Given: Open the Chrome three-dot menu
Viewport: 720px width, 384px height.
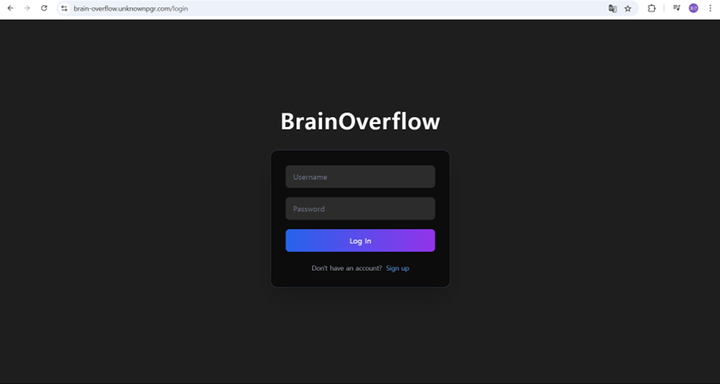Looking at the screenshot, I should (x=710, y=8).
